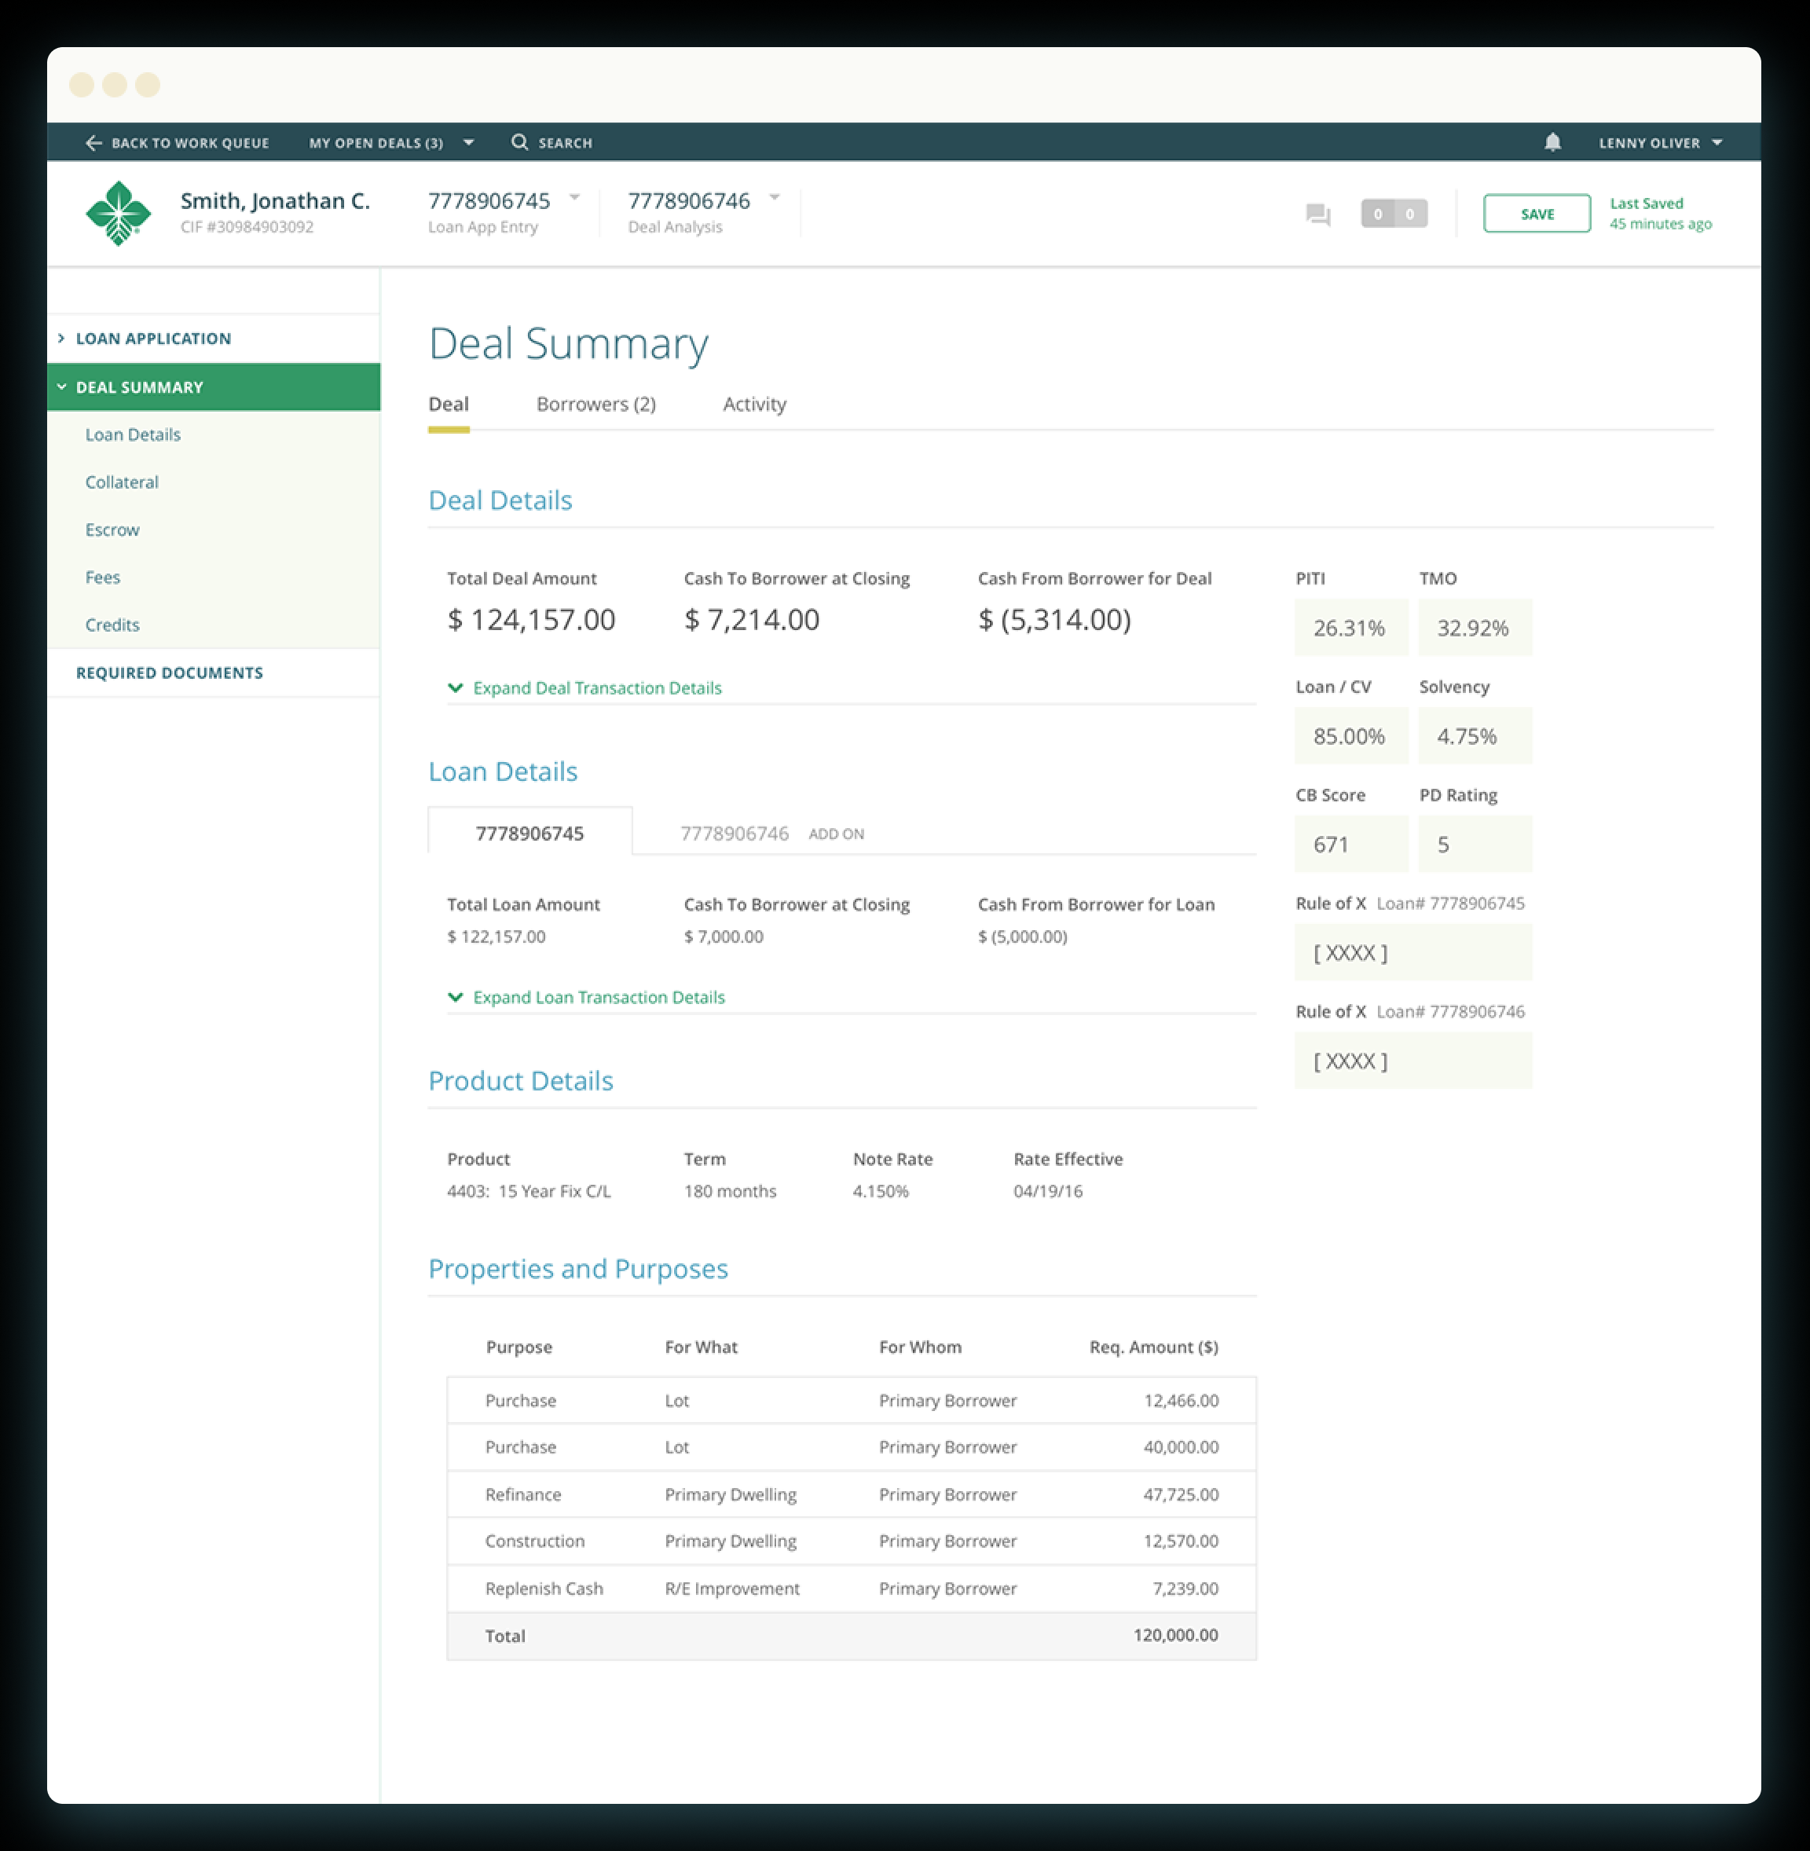Image resolution: width=1810 pixels, height=1851 pixels.
Task: Click Rule of X field for Loan# 7778906746
Action: (1412, 1061)
